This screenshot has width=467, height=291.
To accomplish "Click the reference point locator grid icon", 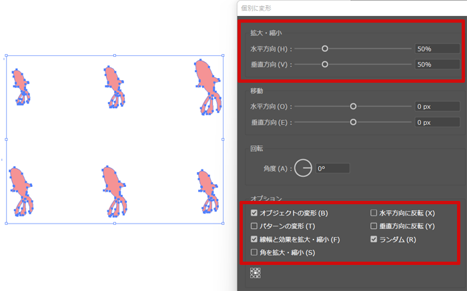I will coord(255,273).
